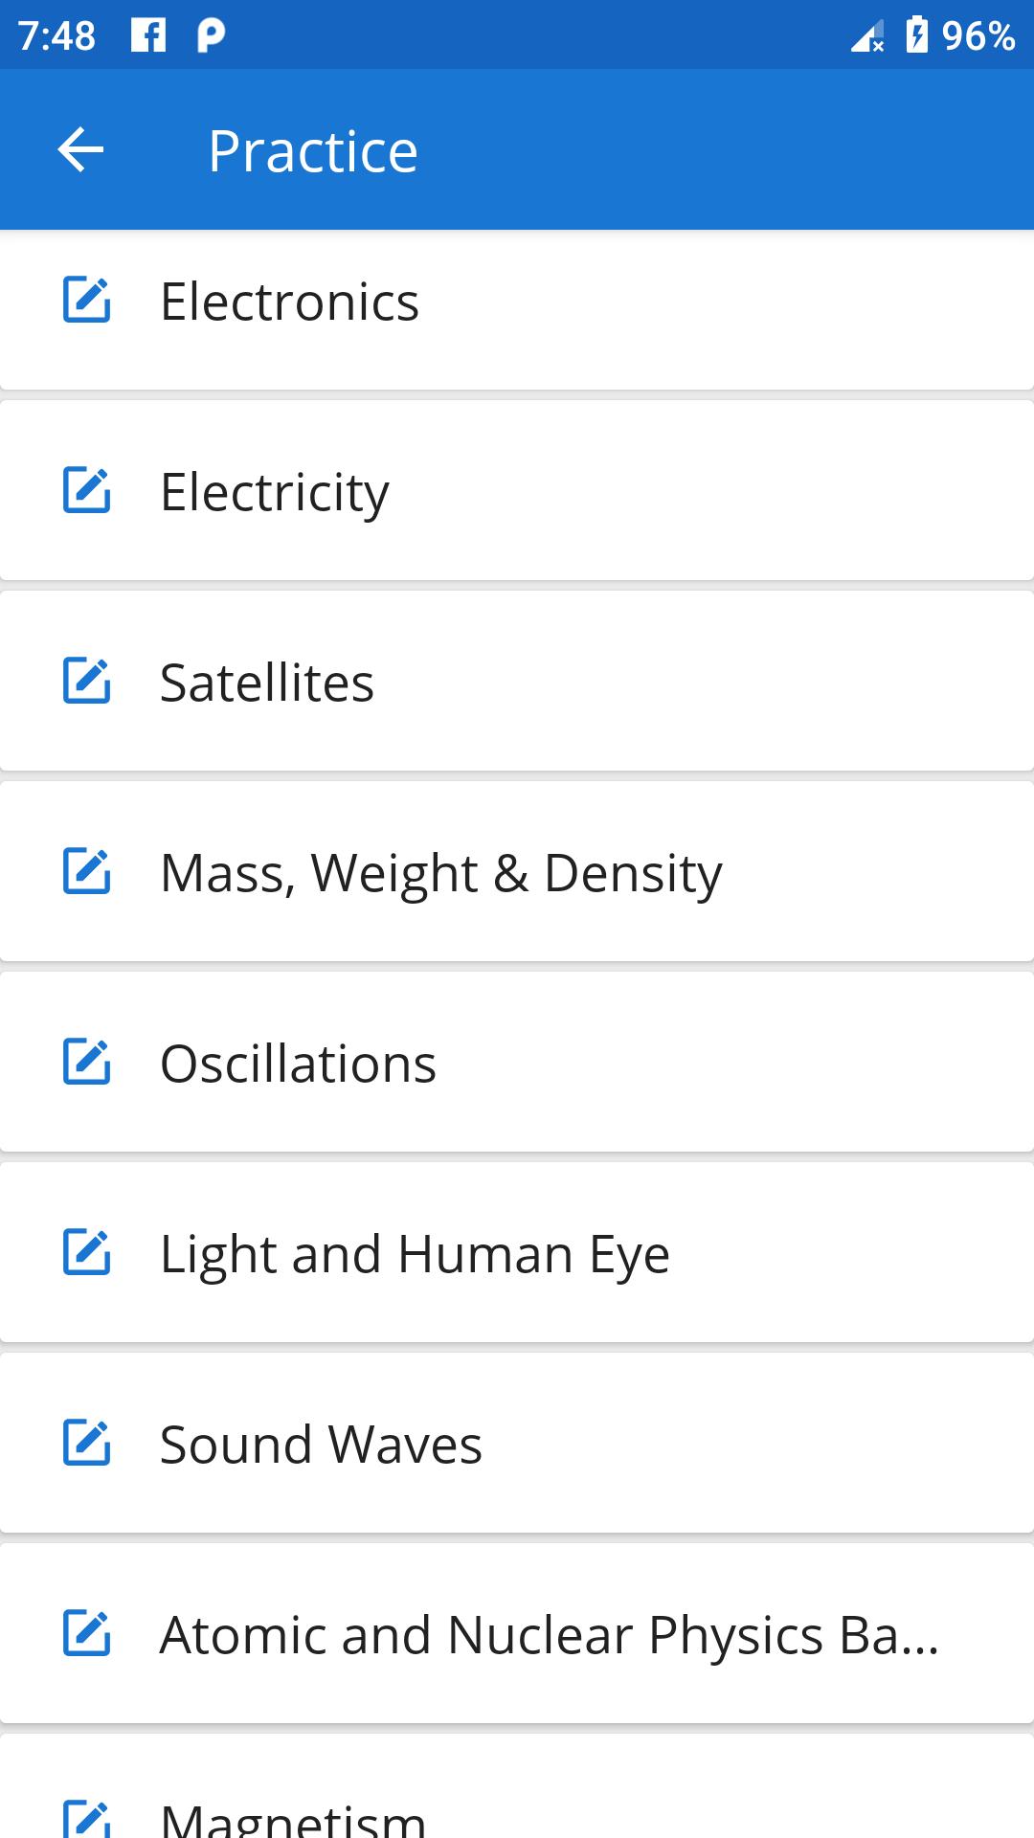The height and width of the screenshot is (1838, 1034).
Task: Tap the Practice page title
Action: [313, 151]
